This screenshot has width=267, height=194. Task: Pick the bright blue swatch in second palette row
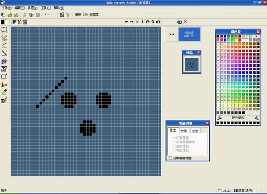(225, 40)
